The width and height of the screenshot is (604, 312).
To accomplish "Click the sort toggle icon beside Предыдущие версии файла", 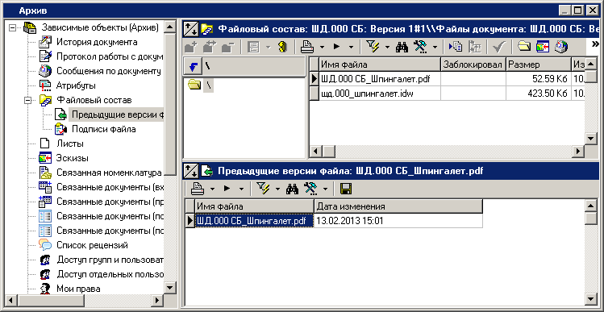I will click(191, 170).
